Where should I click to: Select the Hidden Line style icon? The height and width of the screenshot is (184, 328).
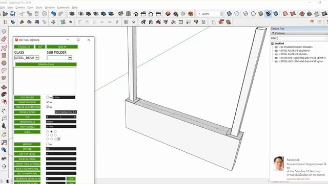(x=253, y=14)
